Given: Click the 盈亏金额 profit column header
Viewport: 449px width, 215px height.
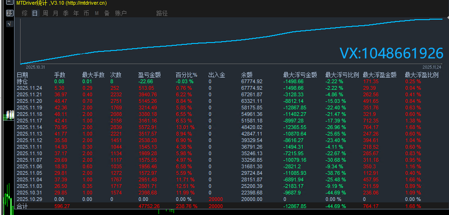Looking at the screenshot, I should 150,75.
